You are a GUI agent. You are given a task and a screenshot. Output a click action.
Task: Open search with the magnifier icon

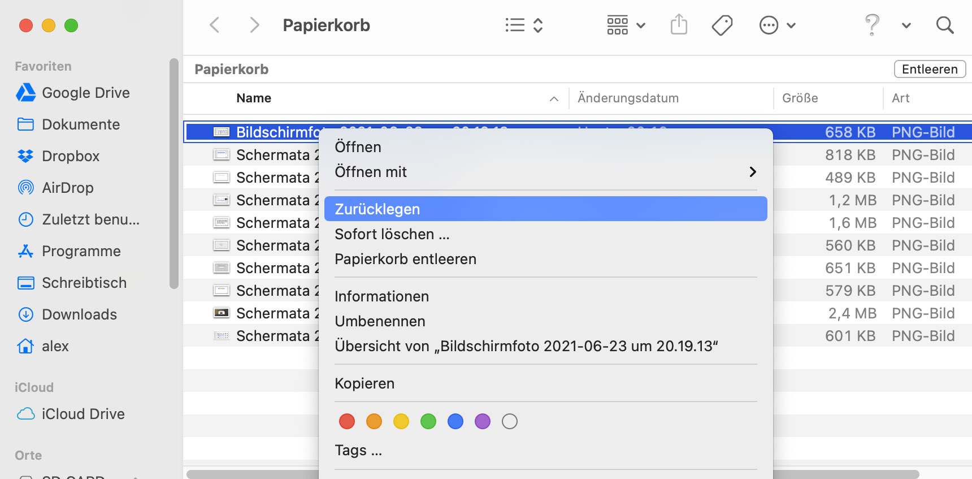click(945, 25)
